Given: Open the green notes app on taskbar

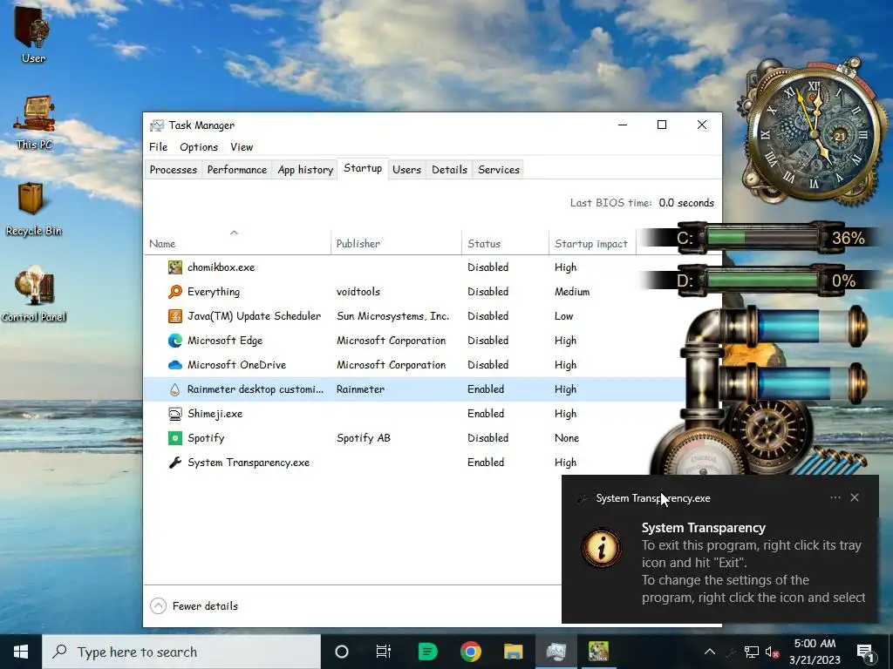Looking at the screenshot, I should 427,652.
